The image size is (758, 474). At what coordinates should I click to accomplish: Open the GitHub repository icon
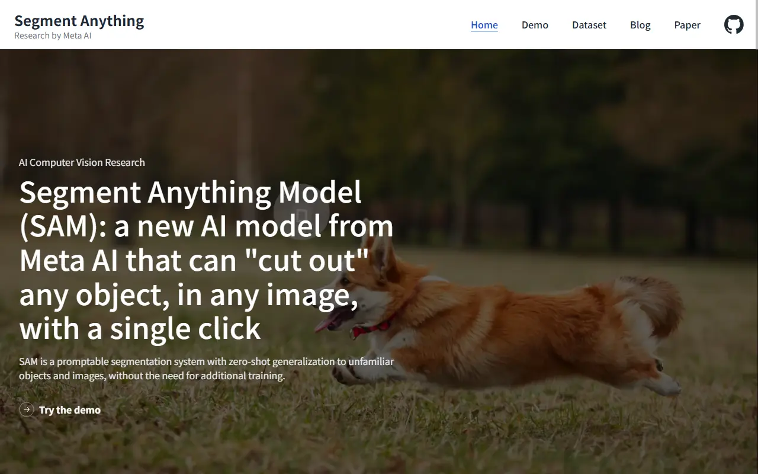[734, 25]
